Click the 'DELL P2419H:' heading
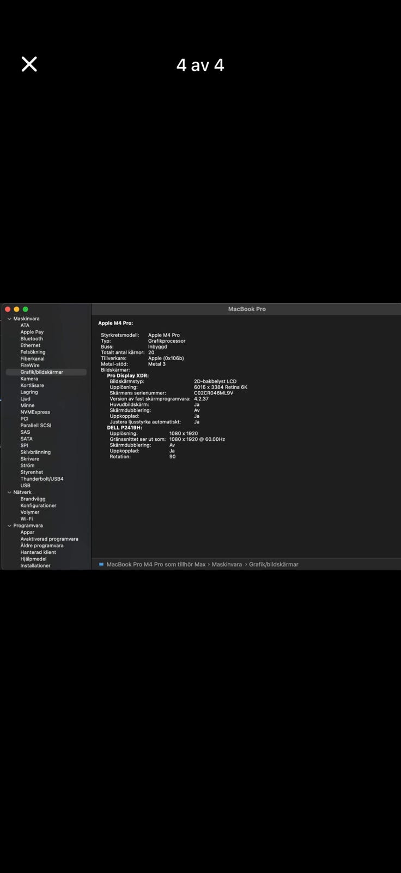 [124, 428]
